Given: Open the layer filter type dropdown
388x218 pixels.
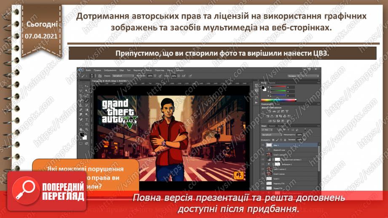Looking at the screenshot, I should tap(267, 130).
